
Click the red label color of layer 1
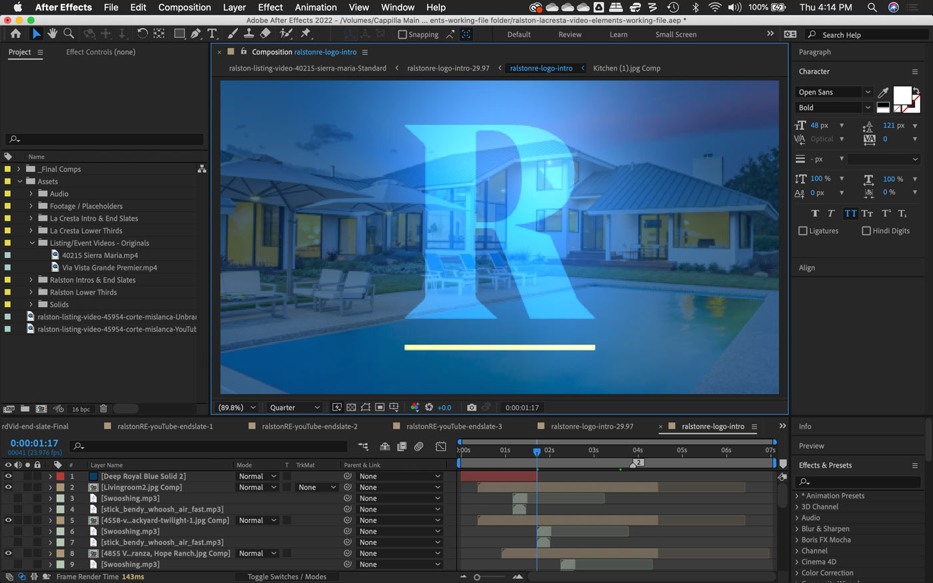60,476
